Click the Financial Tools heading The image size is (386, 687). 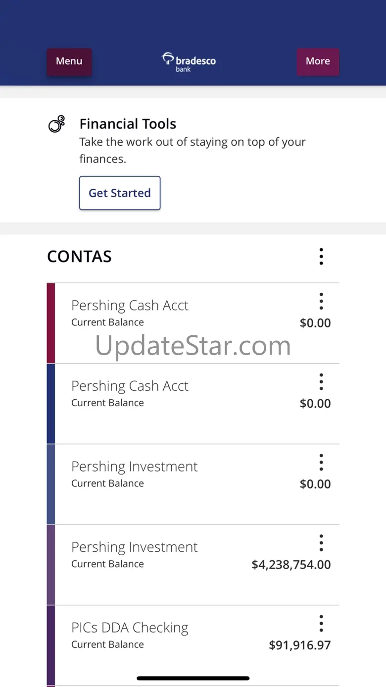128,124
